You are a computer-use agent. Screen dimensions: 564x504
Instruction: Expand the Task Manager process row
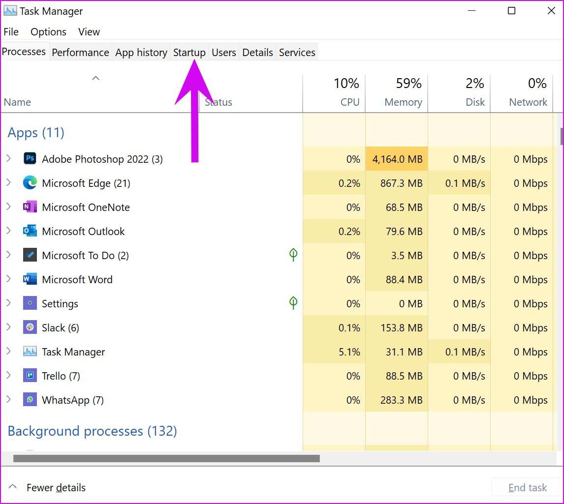9,351
